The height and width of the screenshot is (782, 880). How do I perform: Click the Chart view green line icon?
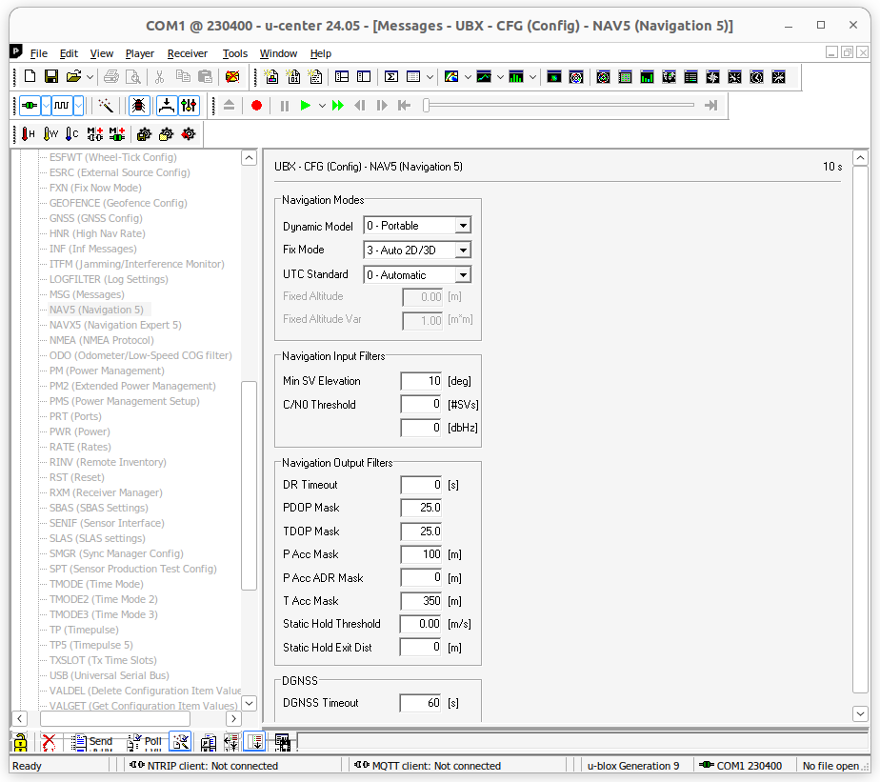coord(484,77)
